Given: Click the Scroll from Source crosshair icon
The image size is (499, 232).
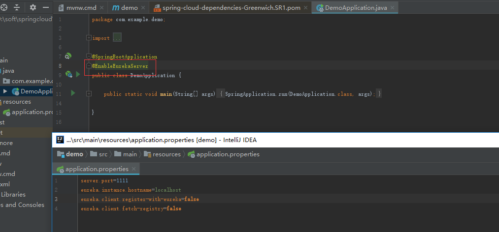Looking at the screenshot, I should click(4, 7).
